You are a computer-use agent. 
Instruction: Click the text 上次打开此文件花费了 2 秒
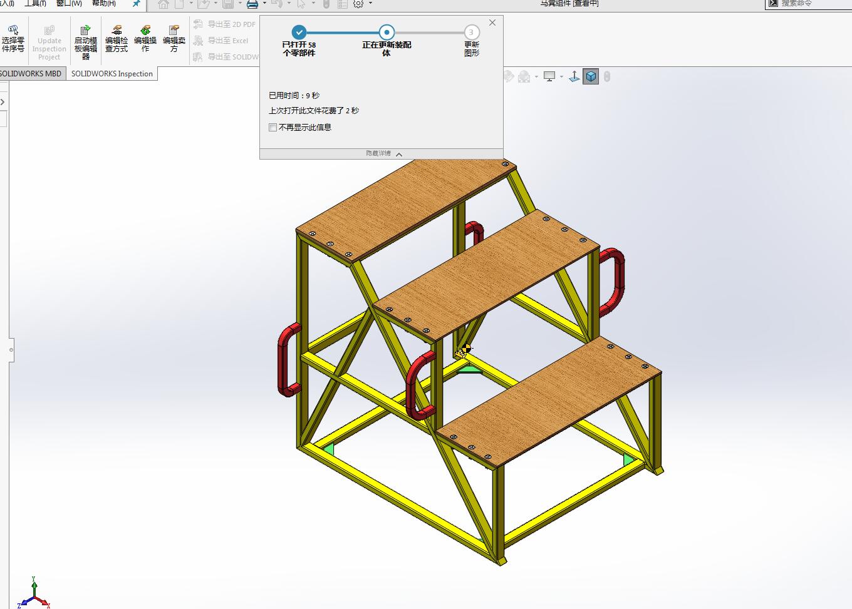(314, 111)
